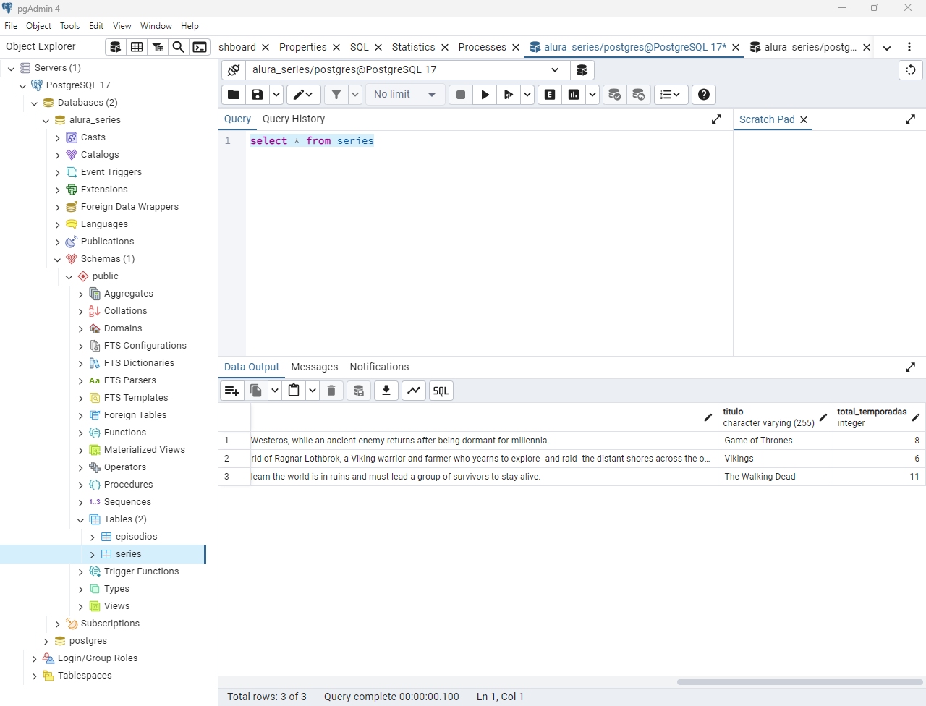
Task: Save the query file
Action: [258, 95]
